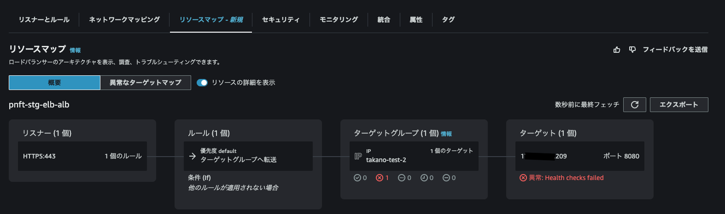Click the エクスポート button
This screenshot has width=725, height=214.
678,105
